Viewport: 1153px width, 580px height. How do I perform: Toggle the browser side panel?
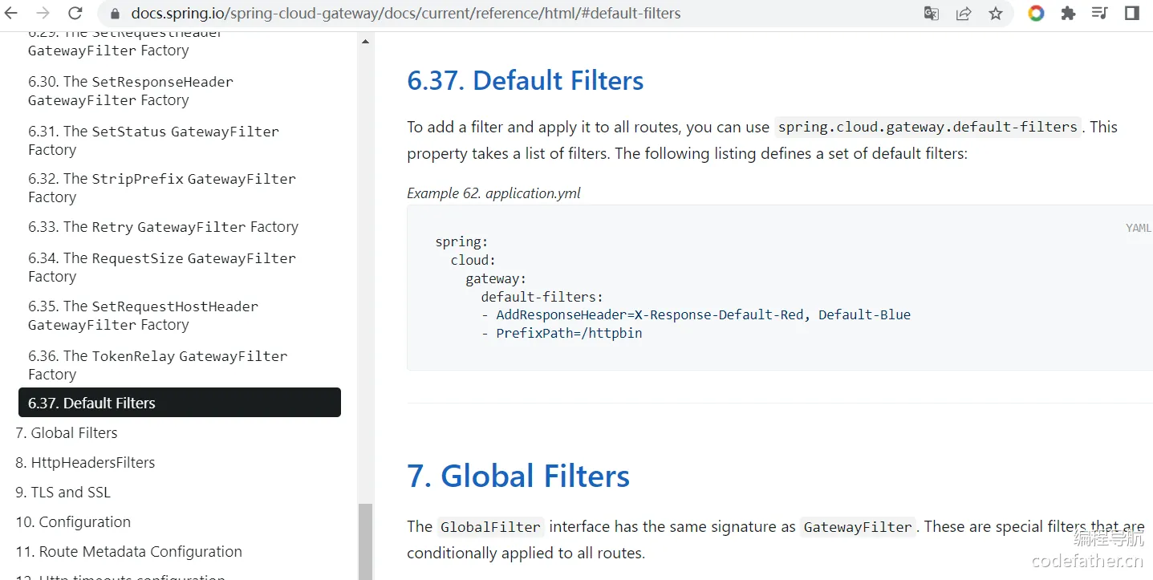pos(1132,14)
